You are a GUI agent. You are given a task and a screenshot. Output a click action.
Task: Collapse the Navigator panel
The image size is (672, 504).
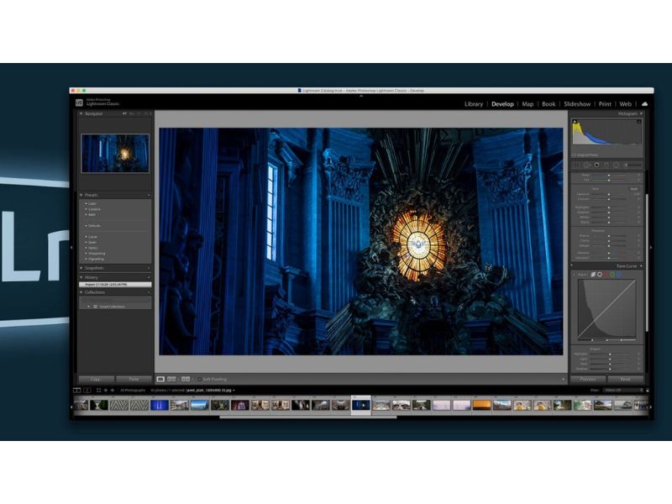pos(81,113)
